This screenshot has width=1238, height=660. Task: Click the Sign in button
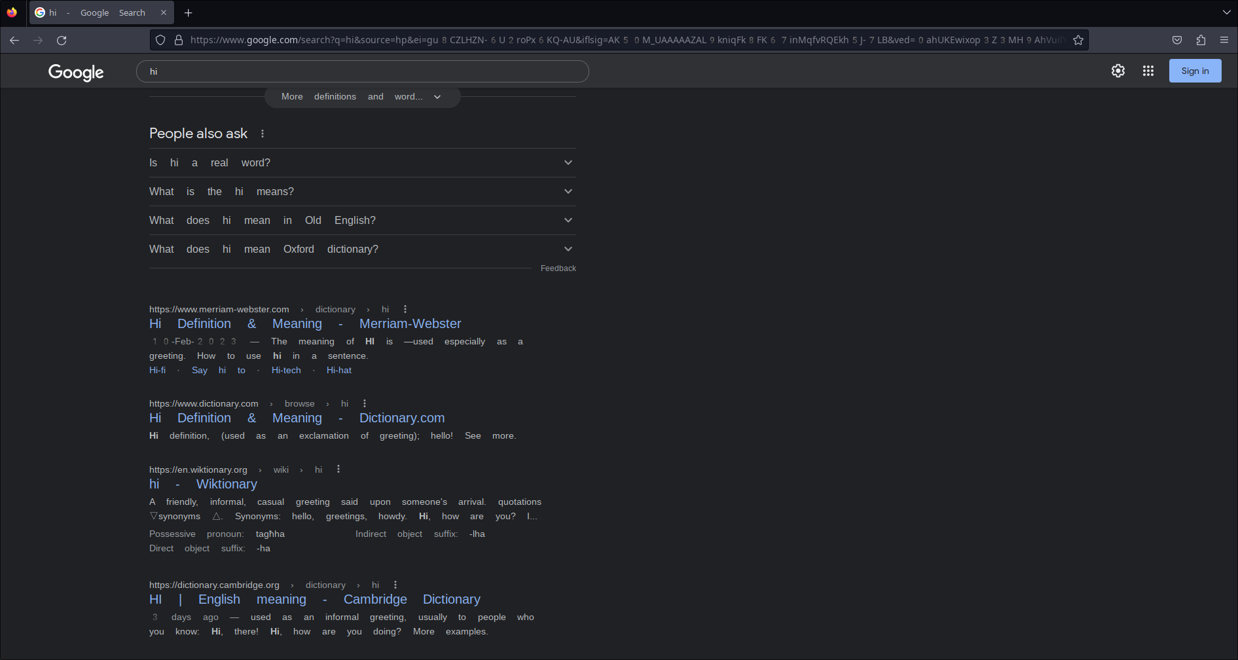(x=1195, y=71)
